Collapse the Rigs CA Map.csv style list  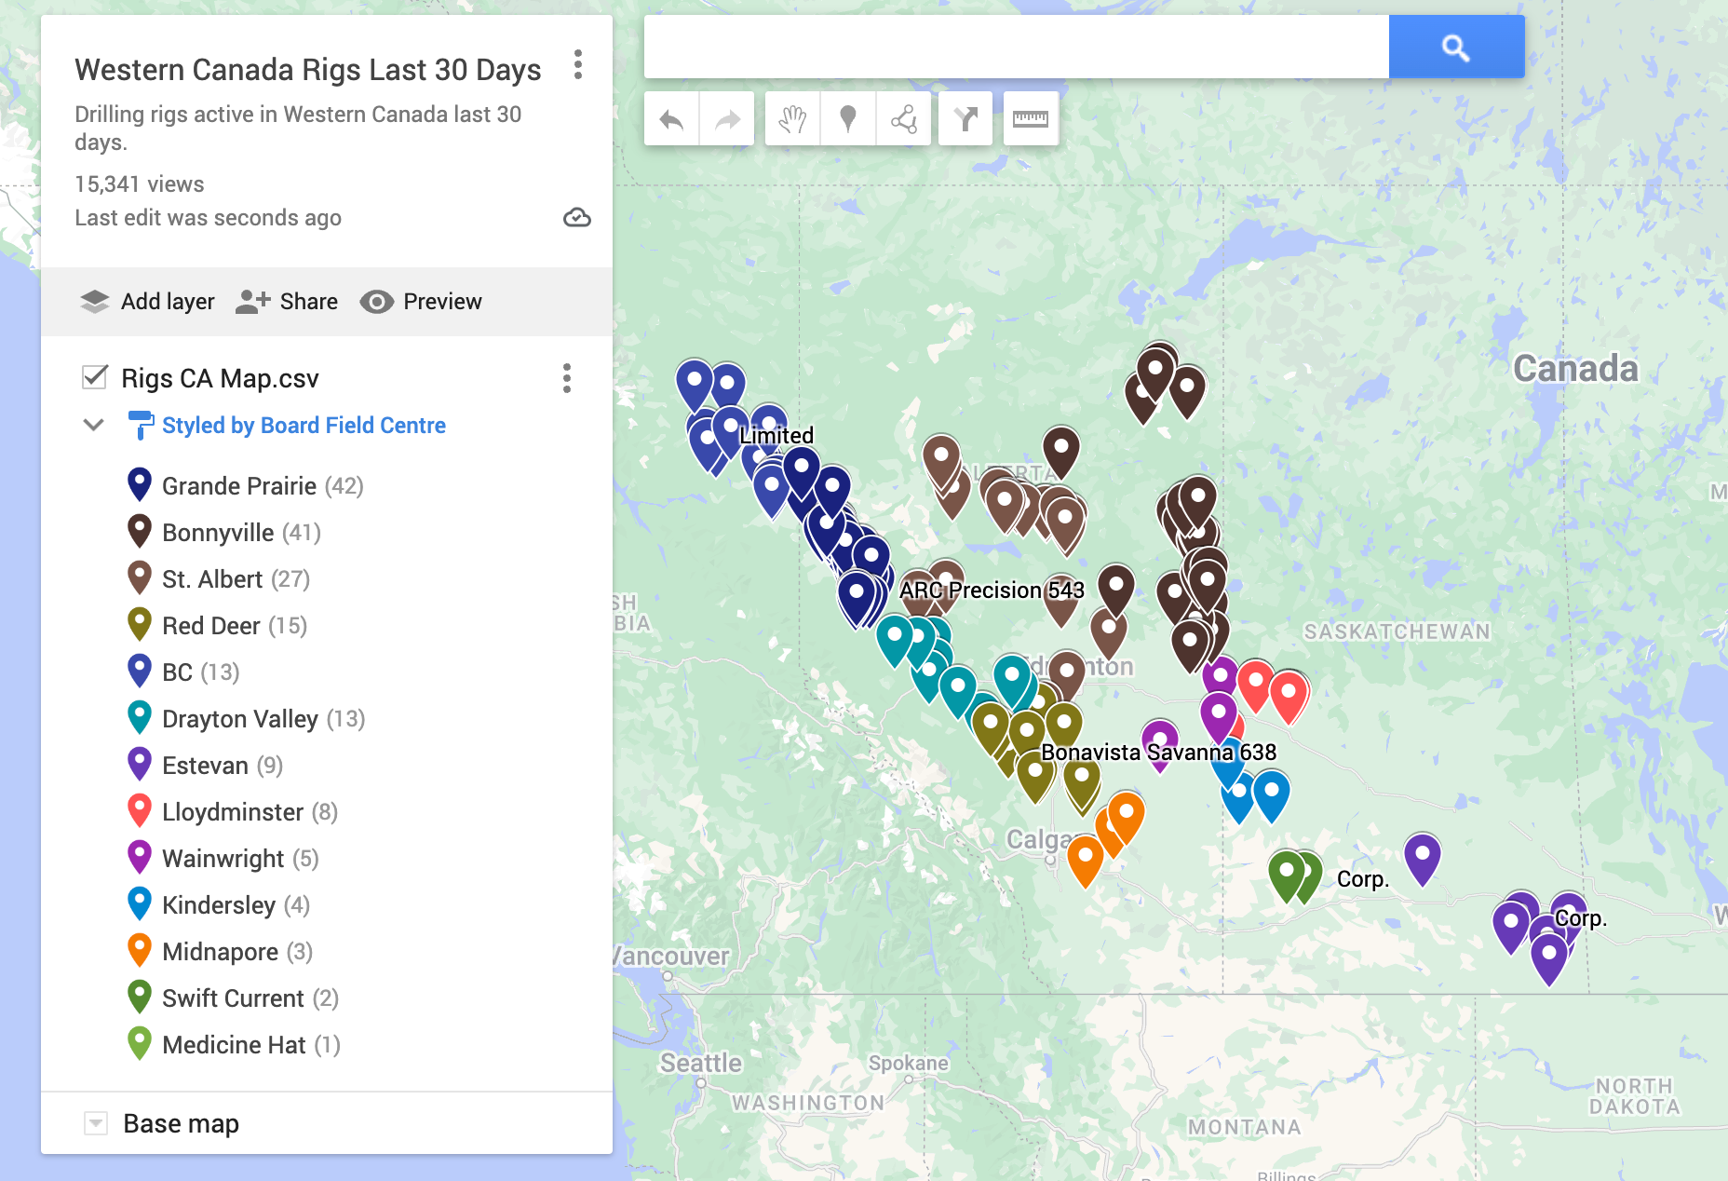point(93,425)
